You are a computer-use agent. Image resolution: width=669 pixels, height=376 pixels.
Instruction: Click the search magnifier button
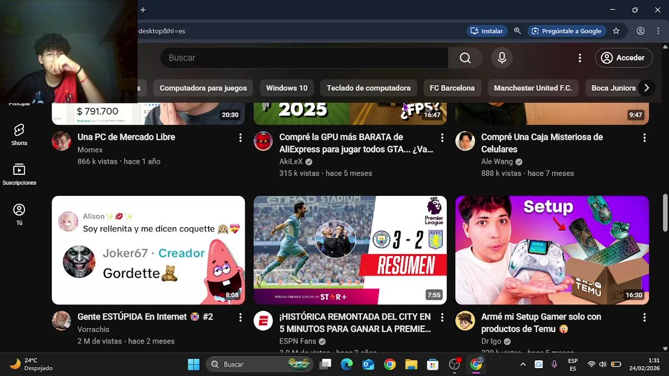[x=465, y=58]
